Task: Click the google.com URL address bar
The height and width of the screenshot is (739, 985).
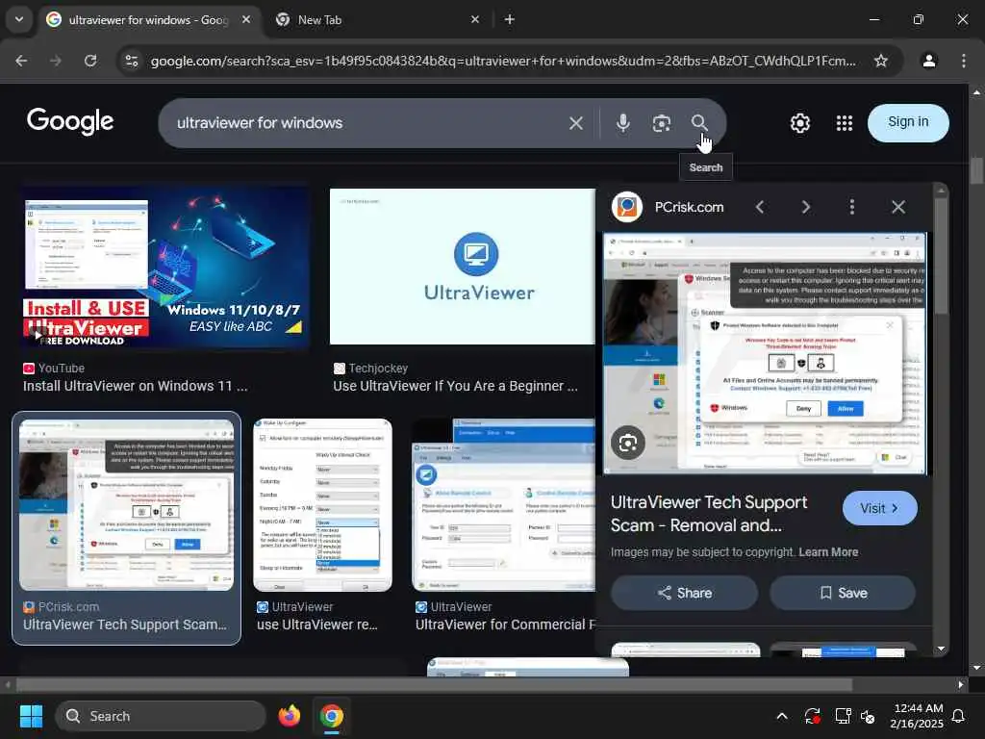Action: click(x=502, y=61)
